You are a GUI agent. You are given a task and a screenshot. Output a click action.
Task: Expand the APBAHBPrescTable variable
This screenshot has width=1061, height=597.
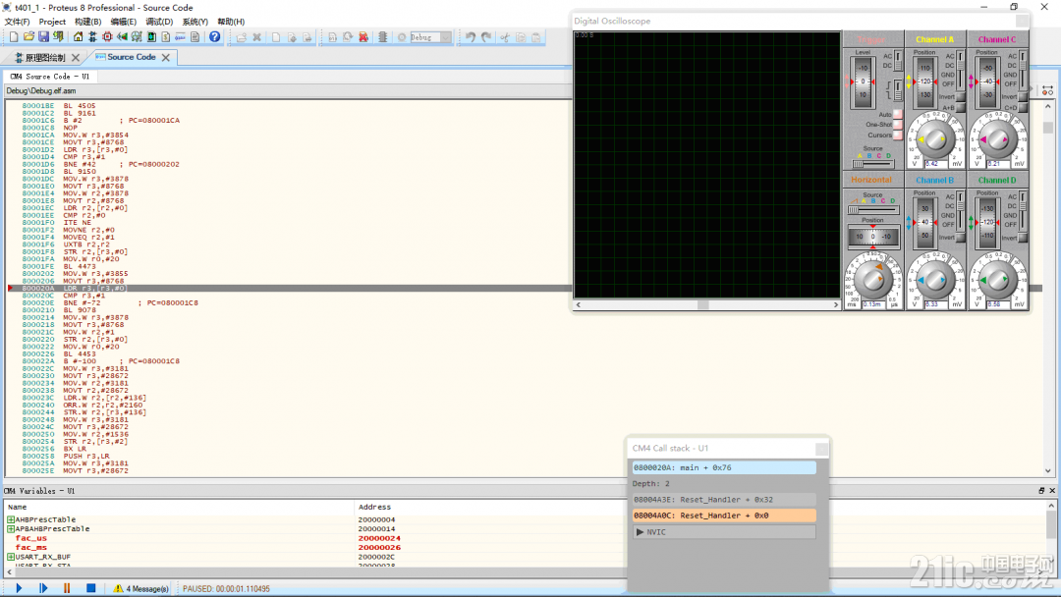11,528
